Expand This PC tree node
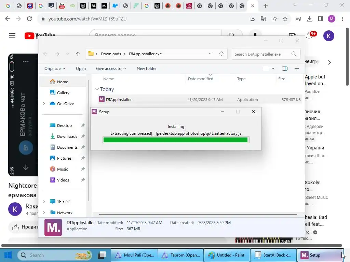 pos(44,202)
